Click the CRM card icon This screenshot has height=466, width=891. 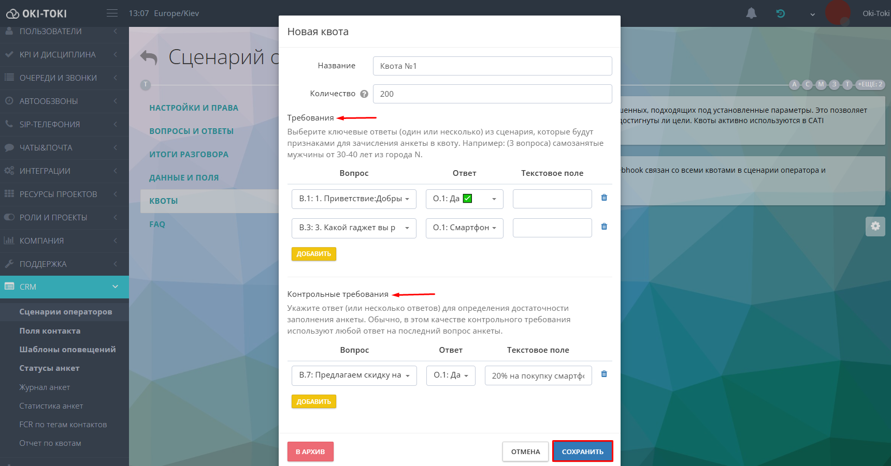point(9,287)
